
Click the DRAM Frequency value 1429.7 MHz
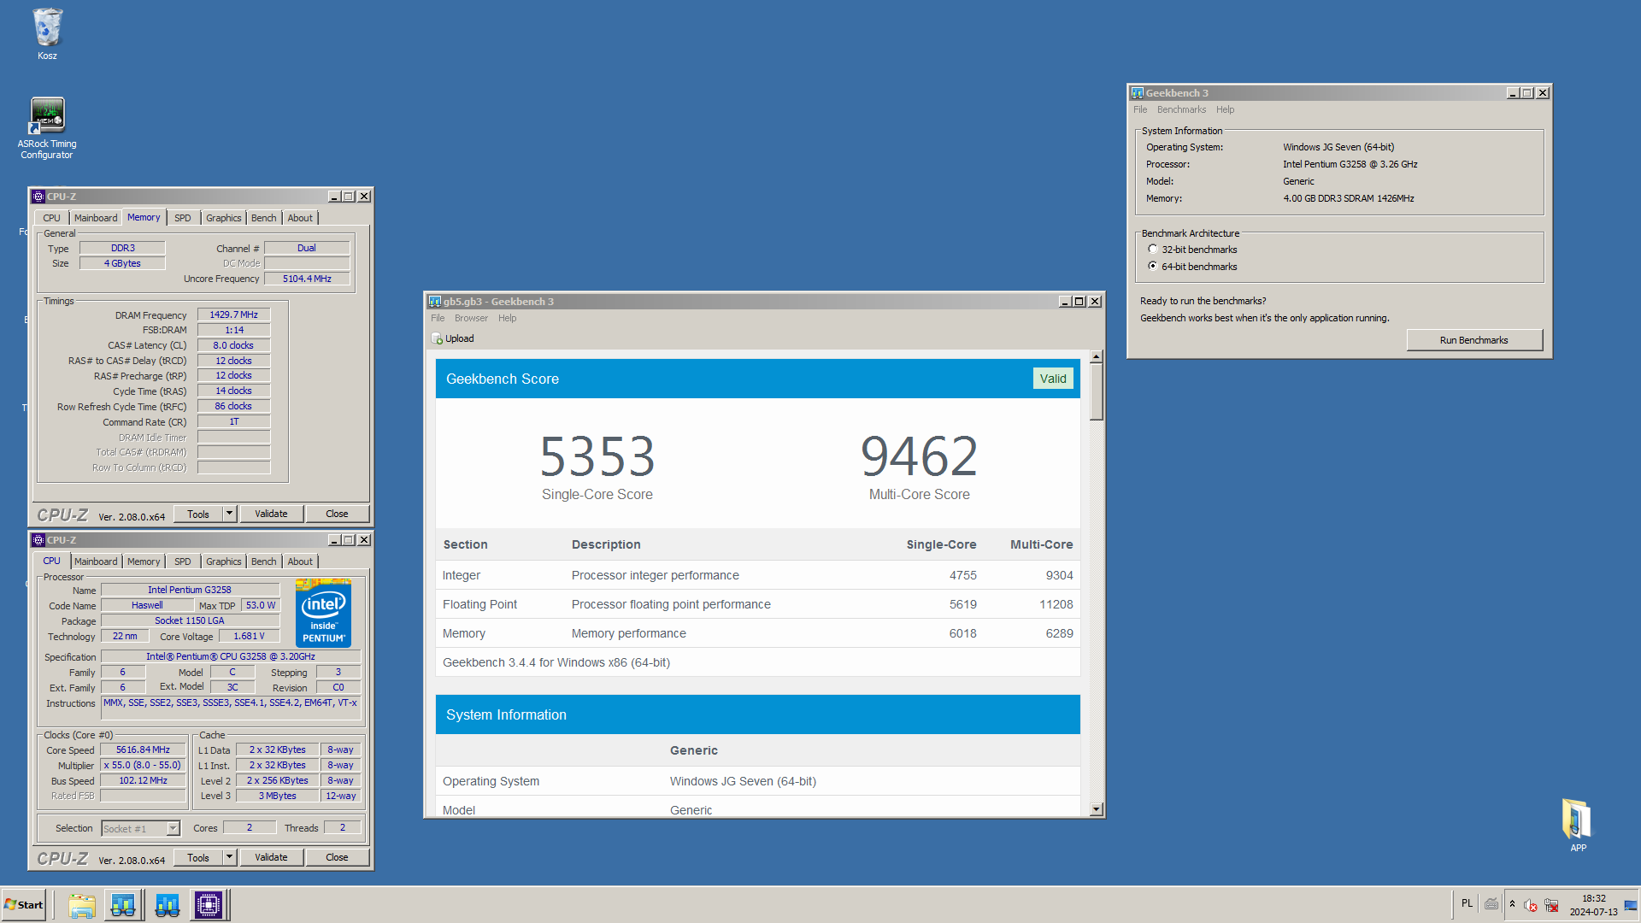233,315
